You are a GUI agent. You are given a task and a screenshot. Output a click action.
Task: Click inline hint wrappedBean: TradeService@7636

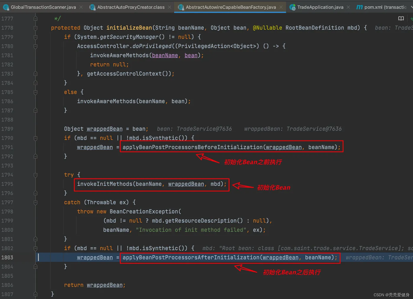(293, 129)
